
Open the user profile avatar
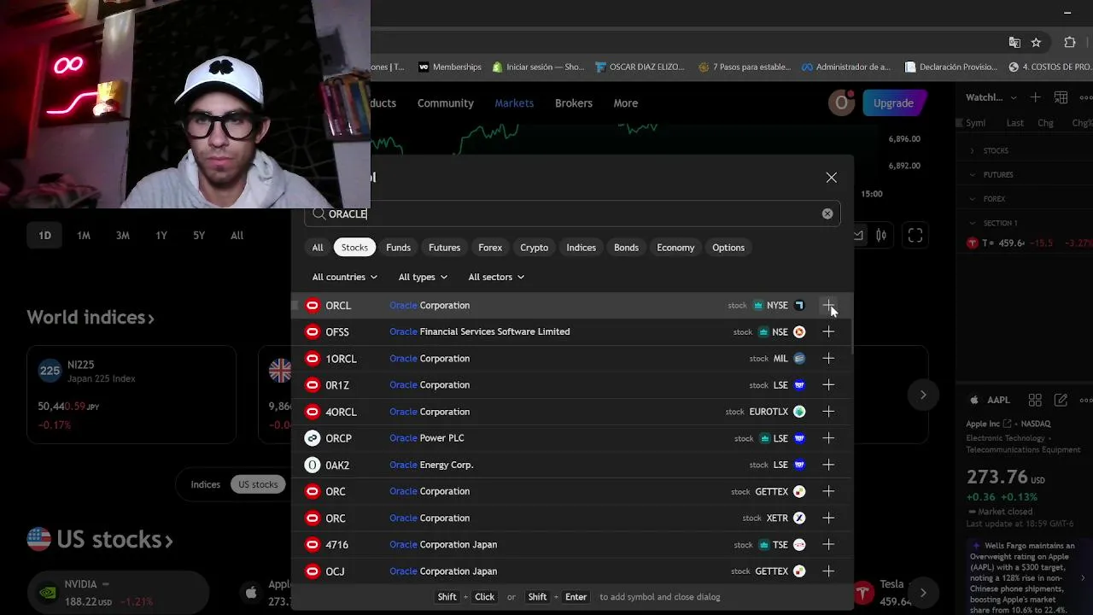(x=841, y=103)
